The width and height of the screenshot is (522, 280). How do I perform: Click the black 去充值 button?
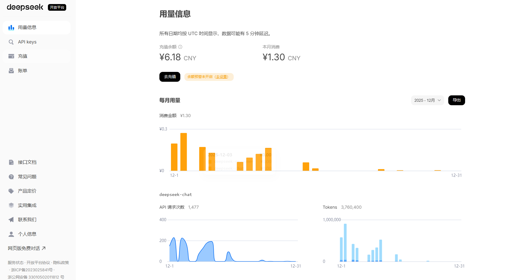[x=170, y=77]
